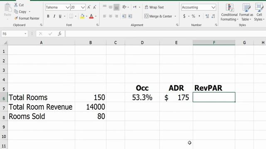Set bottom vertical alignment
266x149 pixels.
coord(116,7)
